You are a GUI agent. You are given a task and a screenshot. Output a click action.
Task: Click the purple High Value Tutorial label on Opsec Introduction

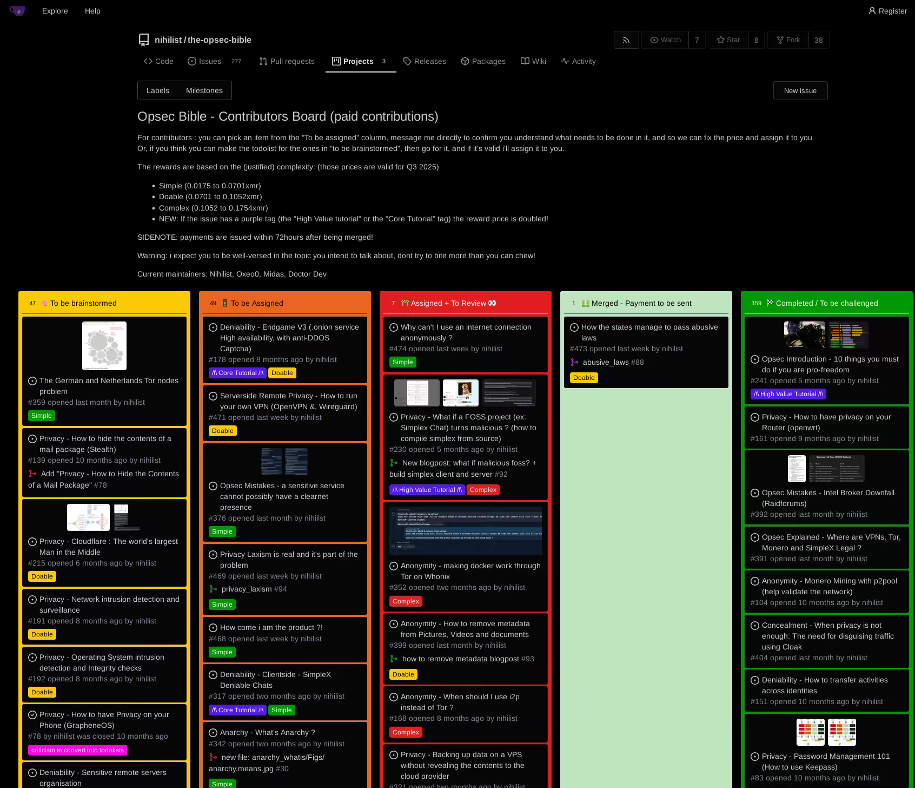pyautogui.click(x=788, y=394)
